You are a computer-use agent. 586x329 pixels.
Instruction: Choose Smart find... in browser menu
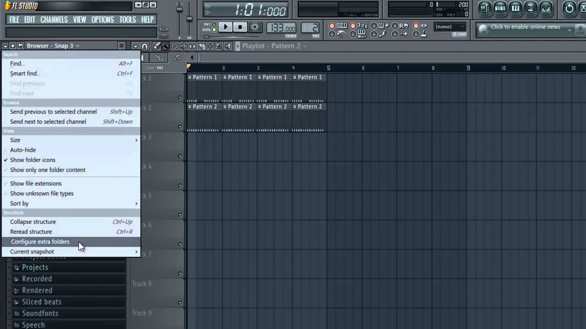(71, 74)
